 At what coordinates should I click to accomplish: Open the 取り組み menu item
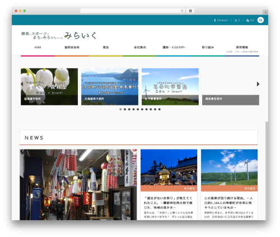pos(208,48)
